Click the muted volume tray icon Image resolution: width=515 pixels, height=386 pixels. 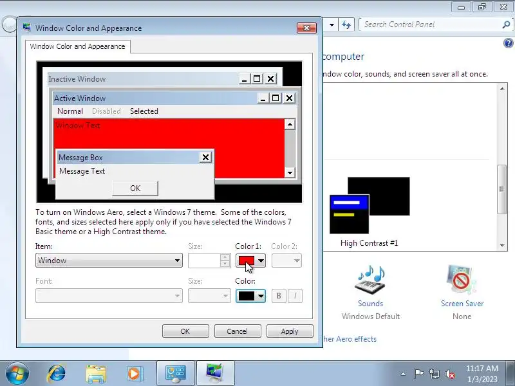[450, 374]
